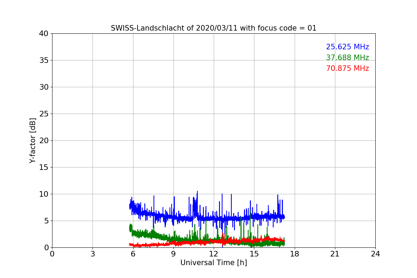
Task: Select the 70.875 MHz legend label
Action: point(347,68)
